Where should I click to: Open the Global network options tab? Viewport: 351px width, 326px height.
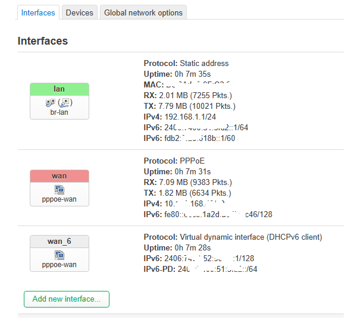pyautogui.click(x=143, y=12)
